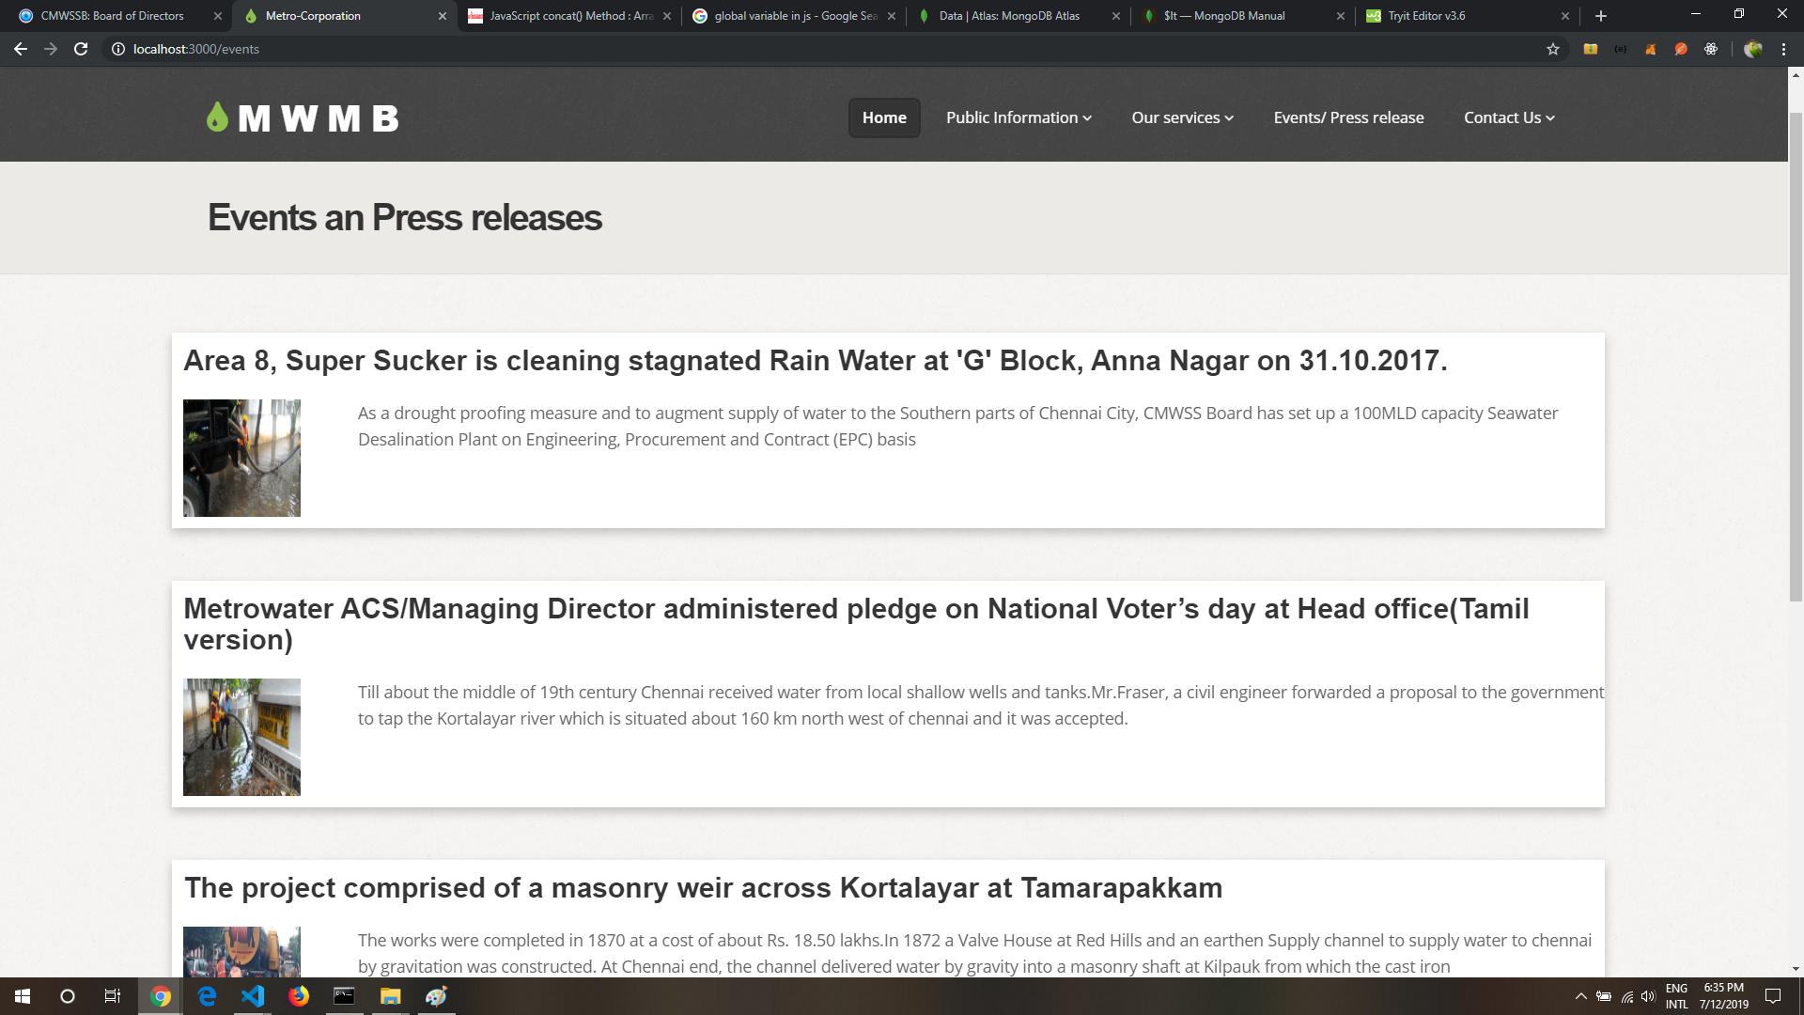
Task: Click the Home navigation button
Action: [884, 117]
